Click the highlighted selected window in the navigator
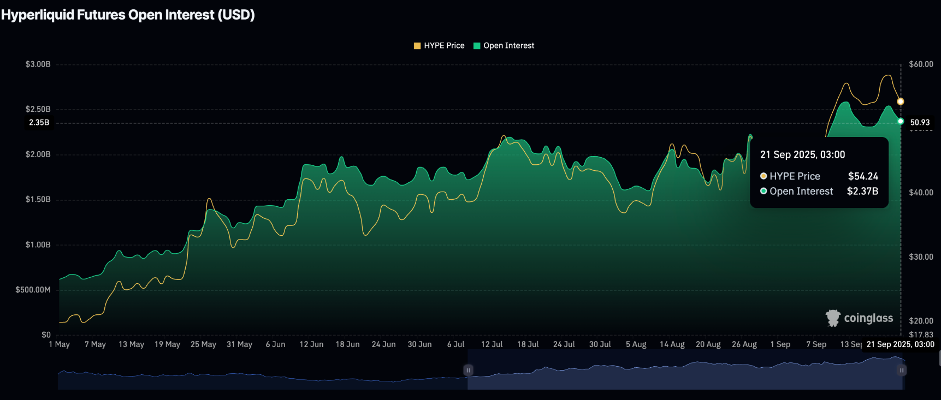 683,377
